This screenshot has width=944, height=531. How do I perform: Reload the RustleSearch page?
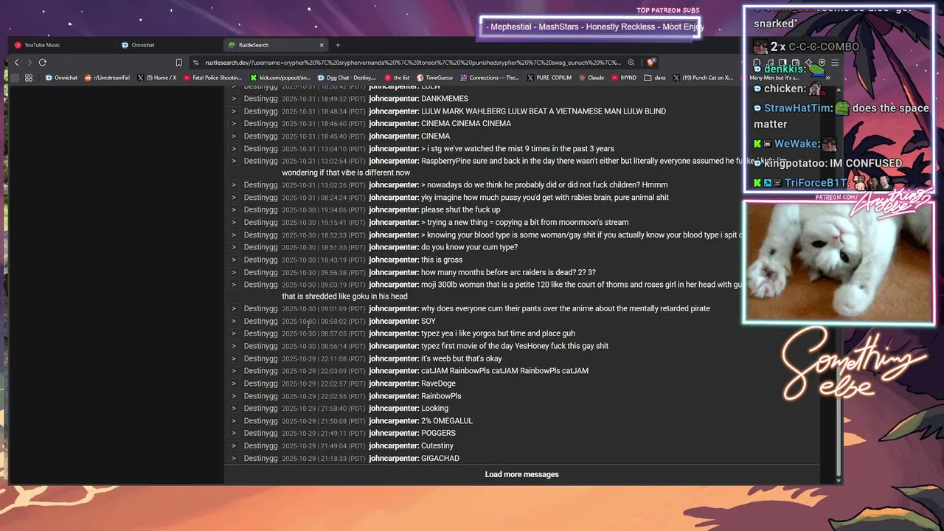tap(42, 63)
